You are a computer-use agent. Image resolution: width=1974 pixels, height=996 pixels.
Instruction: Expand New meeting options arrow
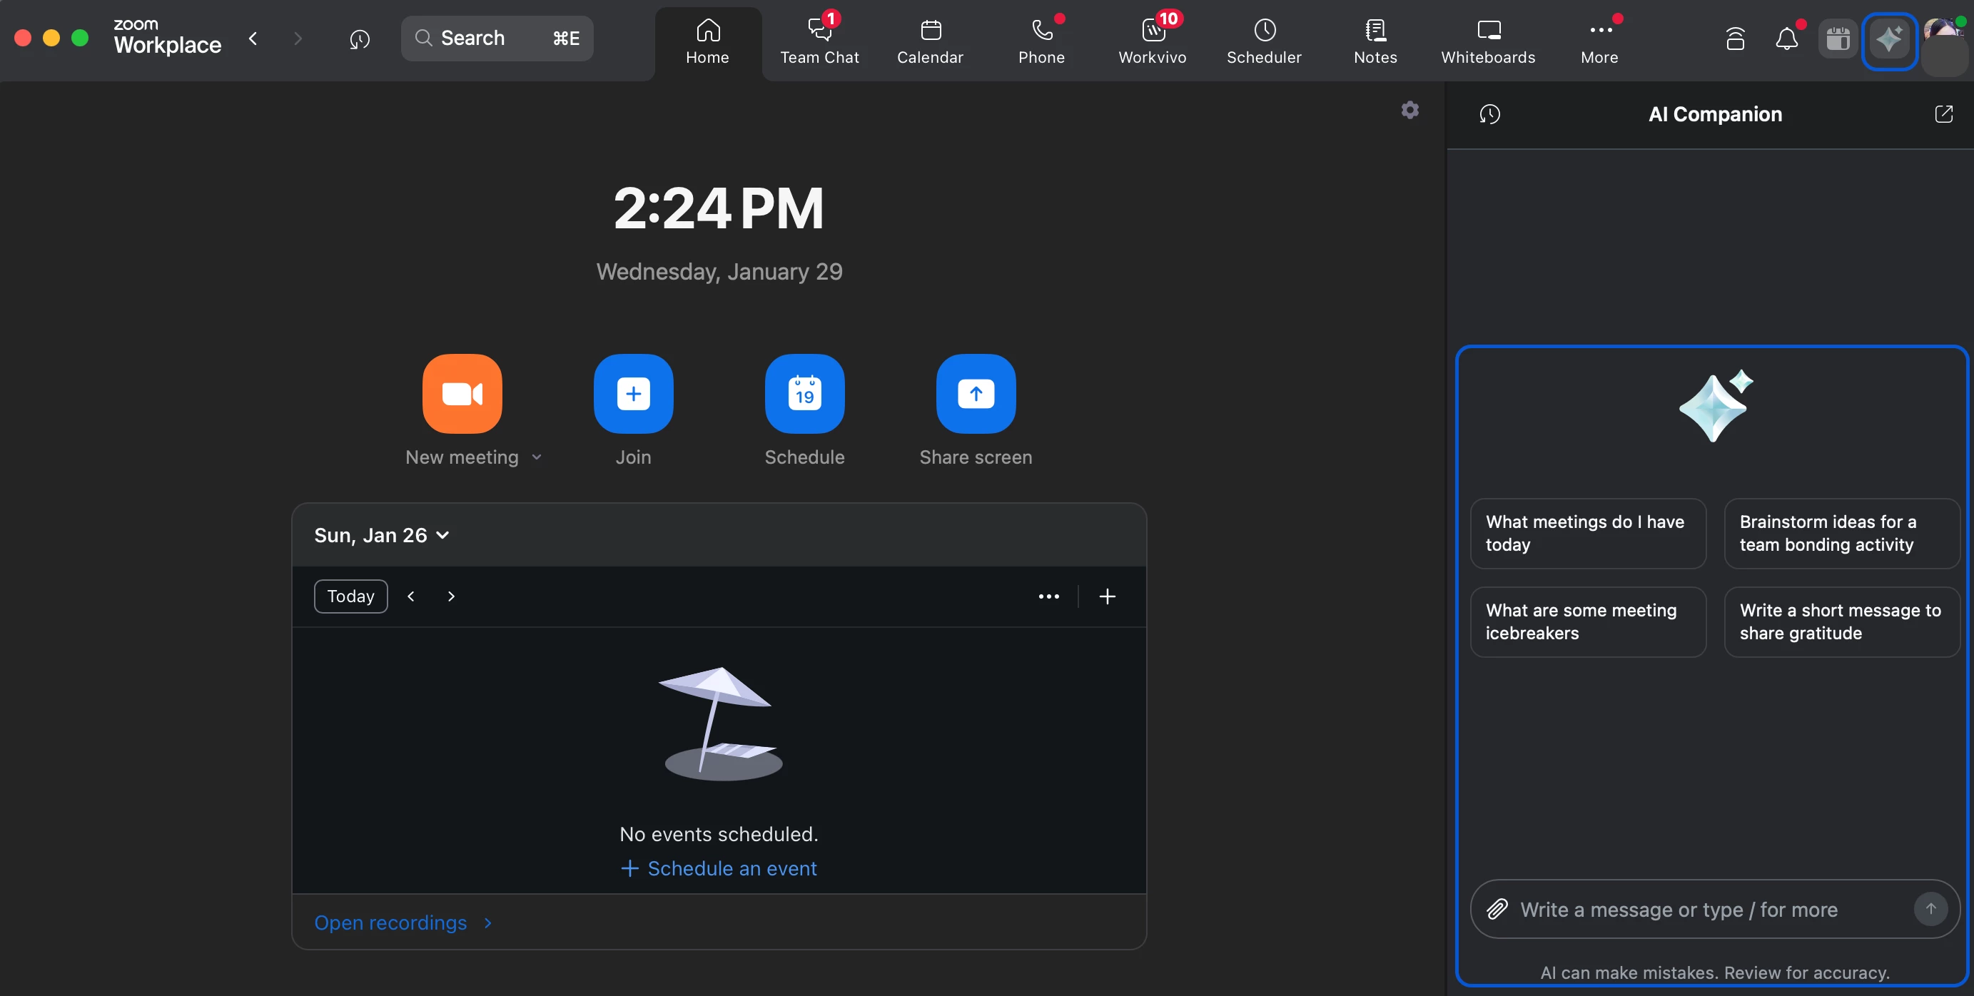[x=537, y=457]
